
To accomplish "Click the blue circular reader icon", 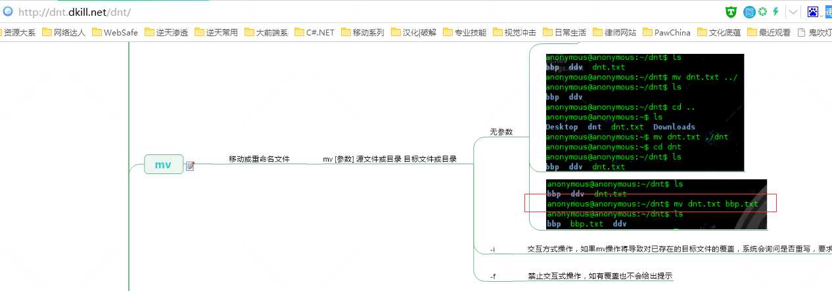I will pyautogui.click(x=749, y=12).
